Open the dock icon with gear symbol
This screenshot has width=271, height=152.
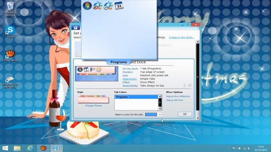coord(108,5)
